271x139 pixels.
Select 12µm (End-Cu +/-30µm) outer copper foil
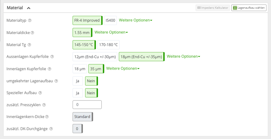point(95,57)
